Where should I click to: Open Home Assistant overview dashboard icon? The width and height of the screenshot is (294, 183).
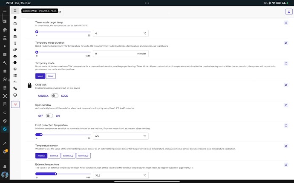click(5, 21)
